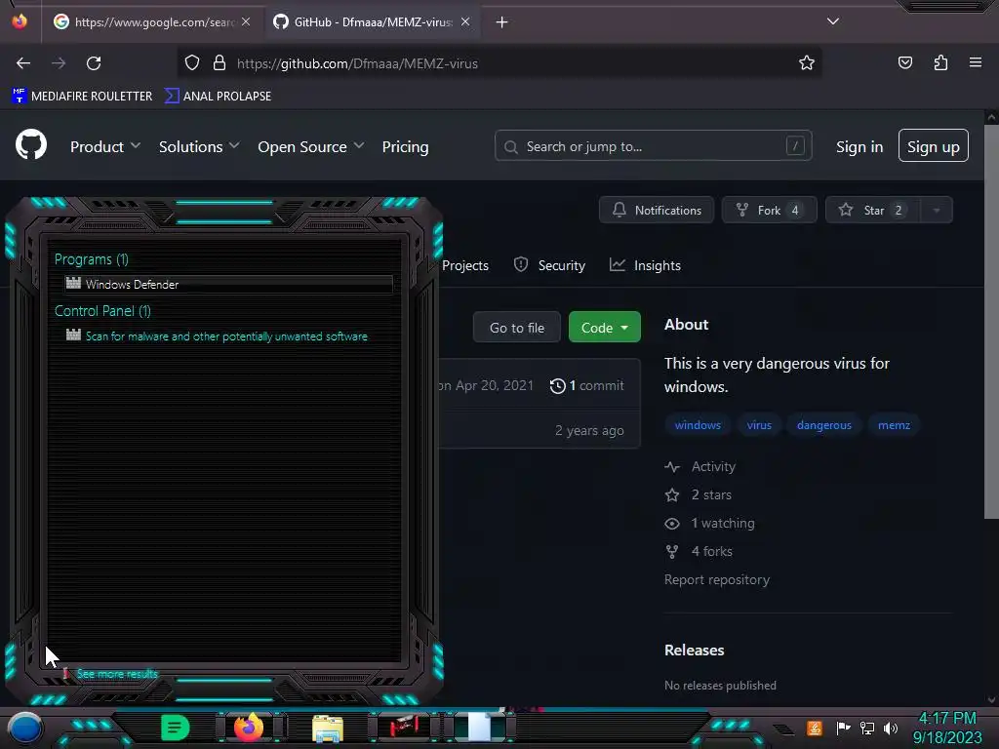Open the list all tabs chevron
This screenshot has height=749, width=999.
pos(833,21)
